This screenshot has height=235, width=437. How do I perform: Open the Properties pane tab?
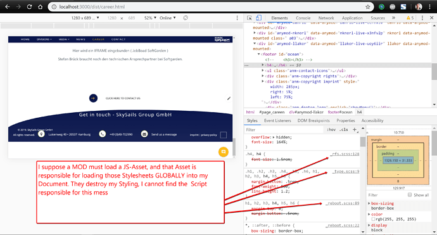click(x=346, y=120)
